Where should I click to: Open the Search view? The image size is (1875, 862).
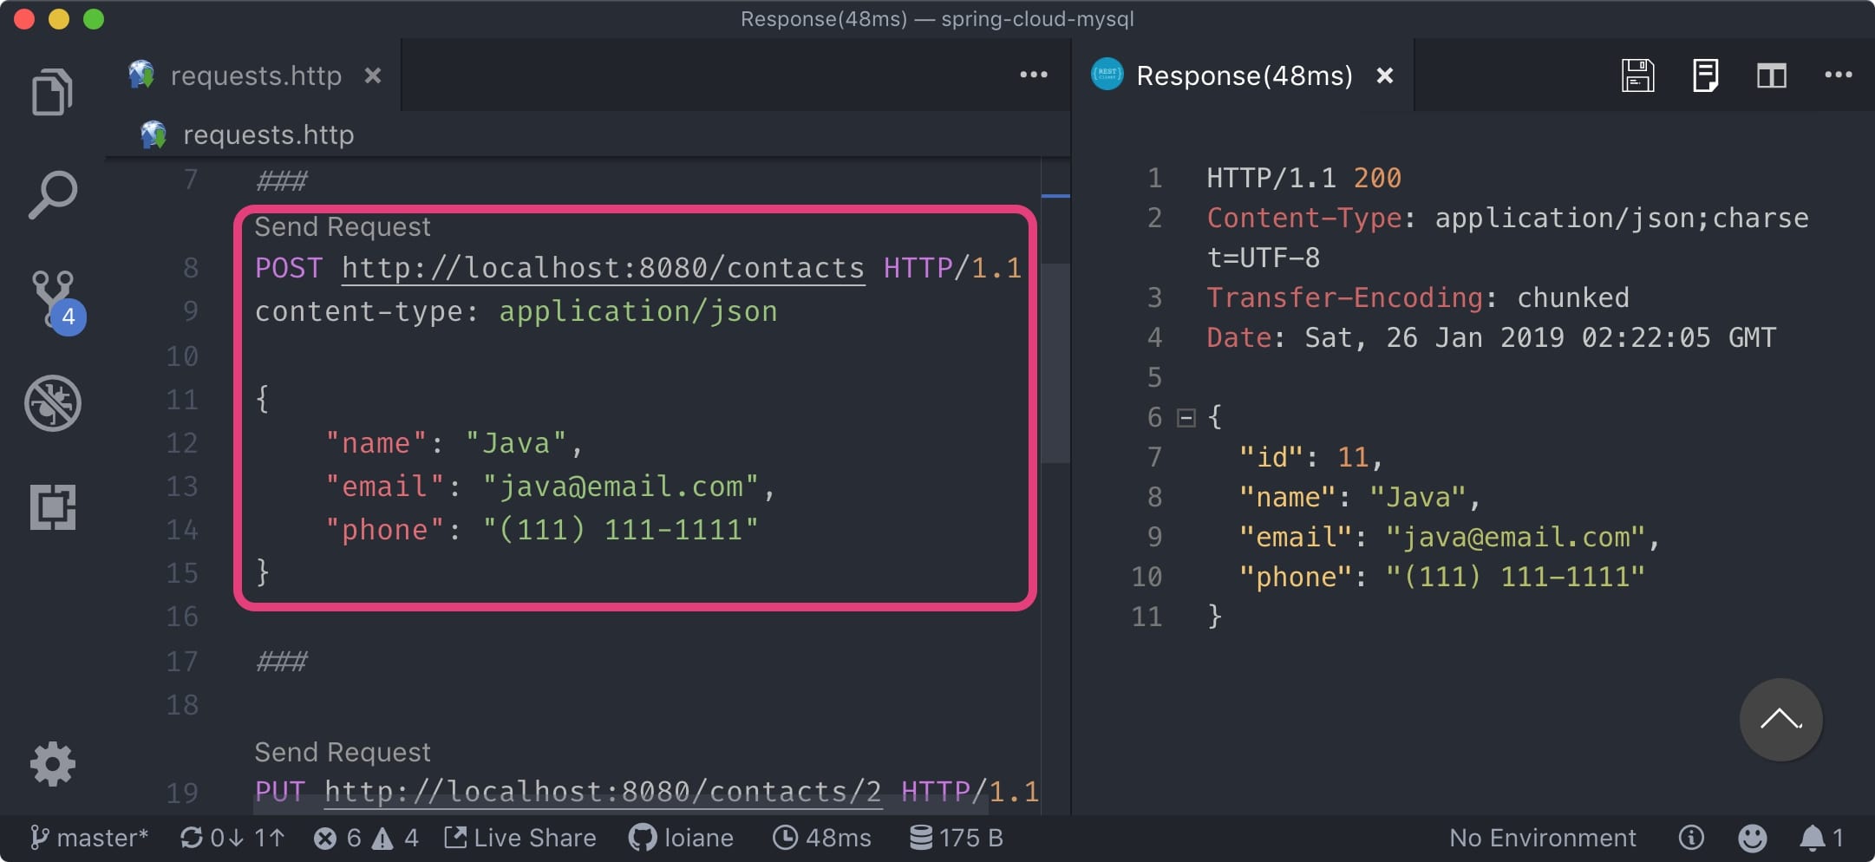click(52, 194)
